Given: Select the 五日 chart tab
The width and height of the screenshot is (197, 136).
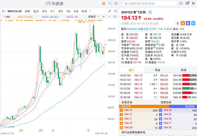Looking at the screenshot, I should click(36, 11).
